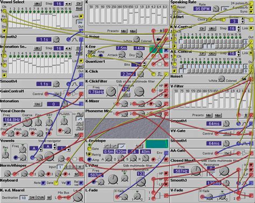Select square waveform in Vocal Chords
The image size is (255, 203).
click(x=80, y=114)
